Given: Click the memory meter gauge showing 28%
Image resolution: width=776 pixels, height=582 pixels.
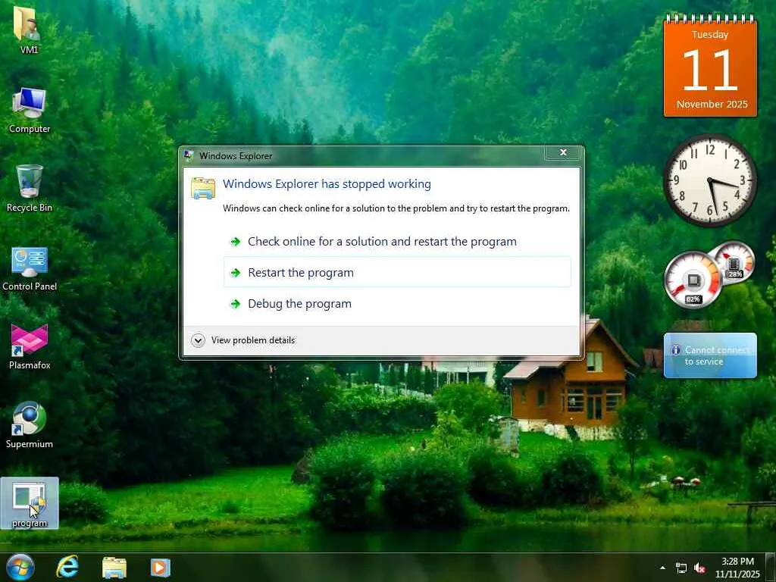Looking at the screenshot, I should (x=735, y=261).
